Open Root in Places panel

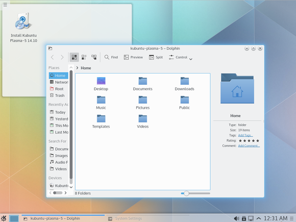(x=59, y=89)
